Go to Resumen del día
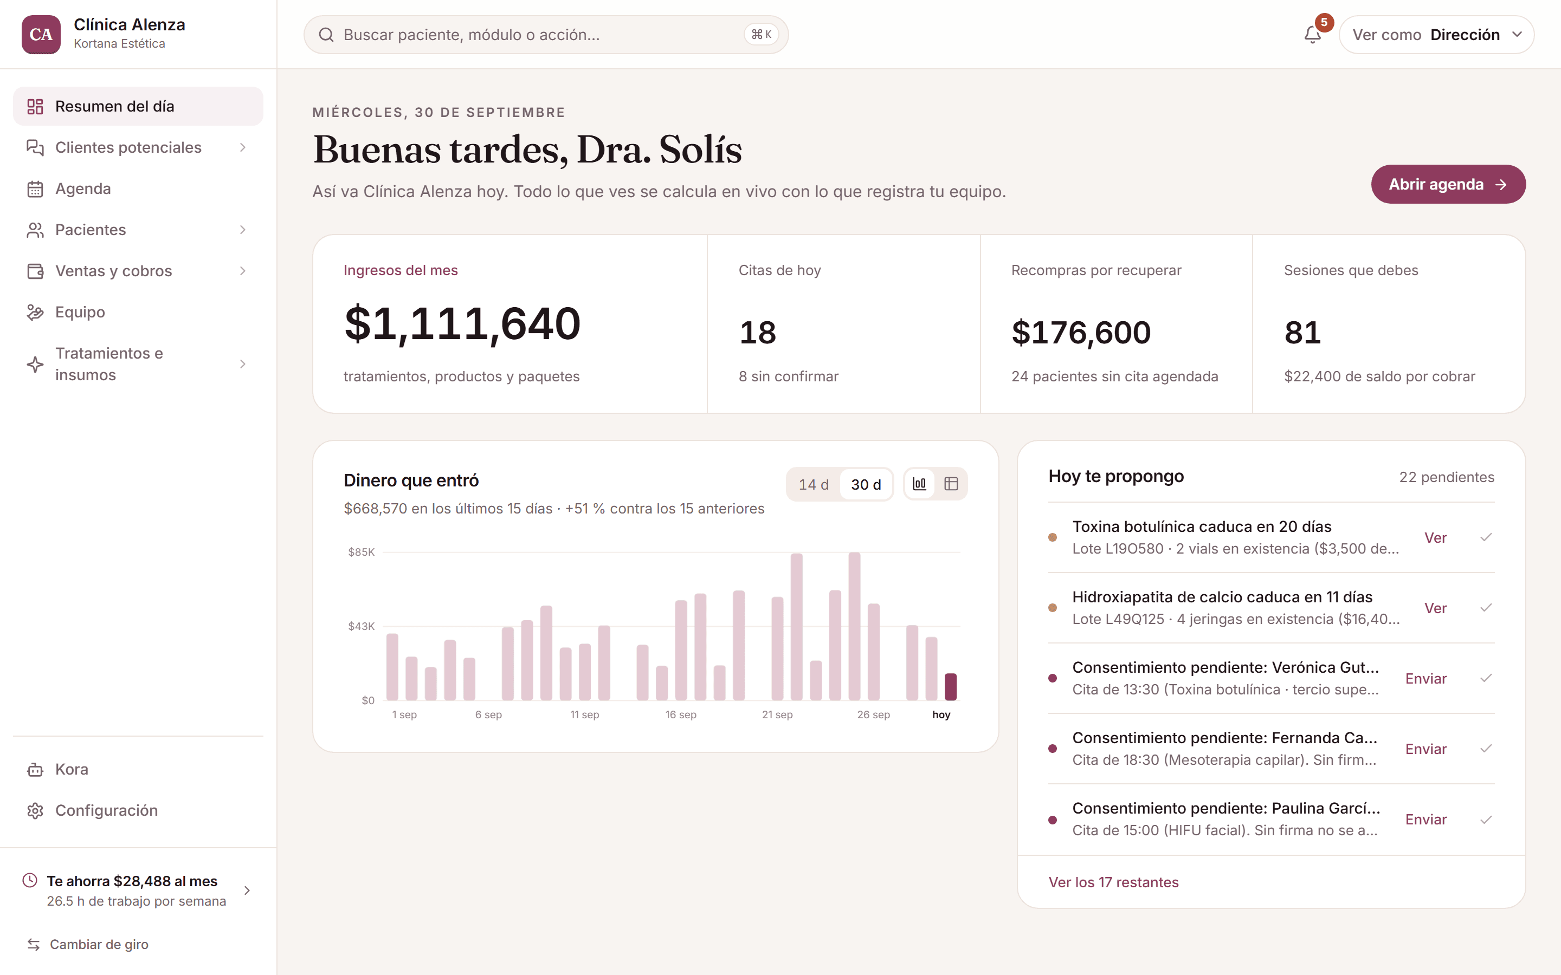Image resolution: width=1561 pixels, height=975 pixels. click(138, 106)
